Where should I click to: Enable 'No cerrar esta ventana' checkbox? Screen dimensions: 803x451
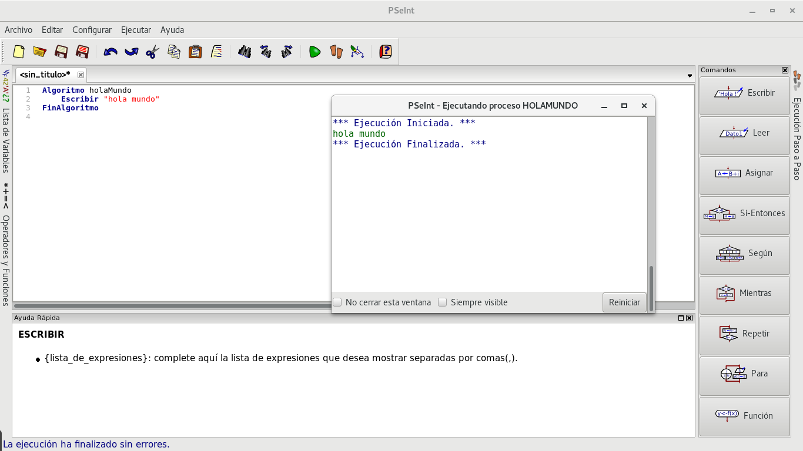click(x=337, y=302)
